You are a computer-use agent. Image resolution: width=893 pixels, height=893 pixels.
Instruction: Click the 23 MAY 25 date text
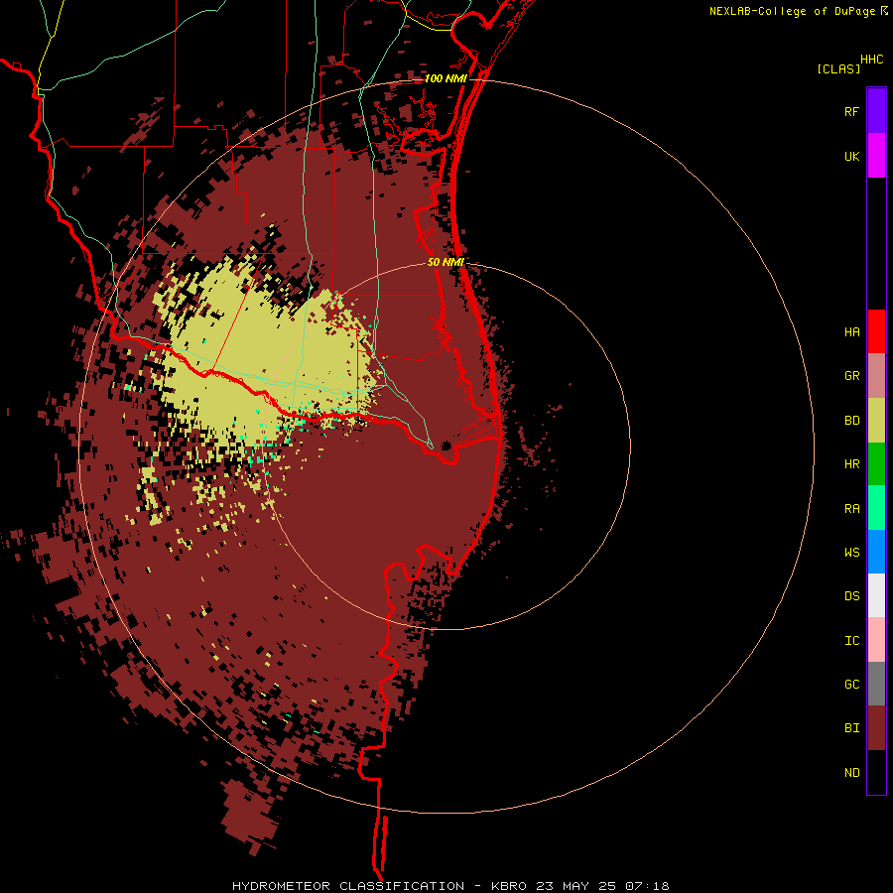576,886
